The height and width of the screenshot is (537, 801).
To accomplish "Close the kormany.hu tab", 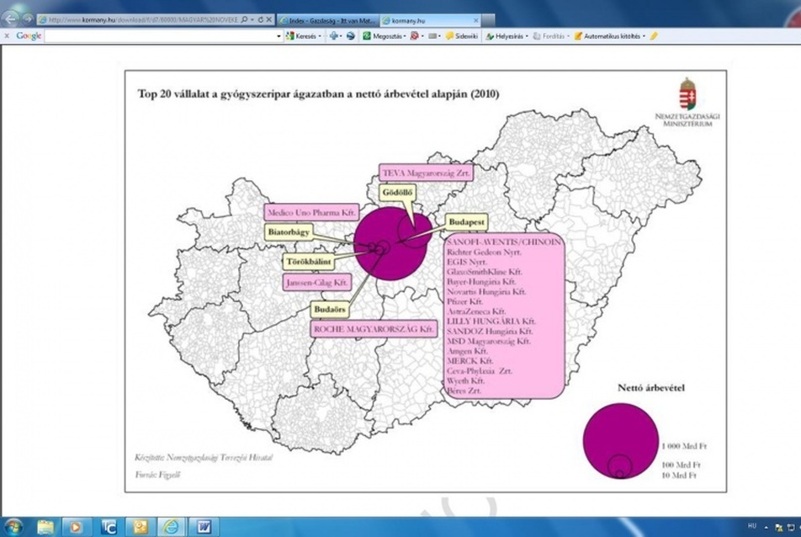I will pyautogui.click(x=476, y=20).
